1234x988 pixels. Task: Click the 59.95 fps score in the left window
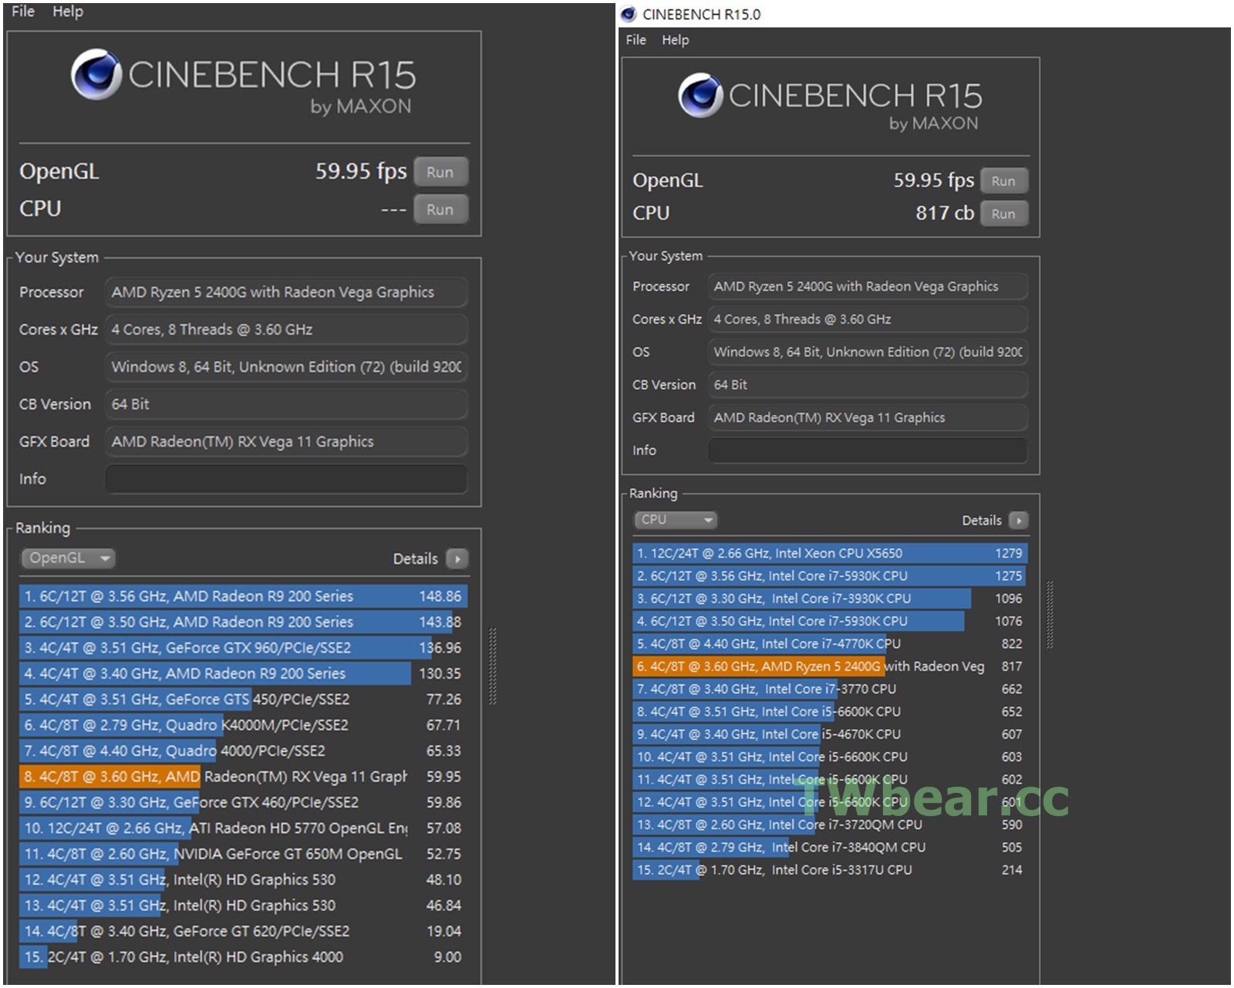click(361, 171)
